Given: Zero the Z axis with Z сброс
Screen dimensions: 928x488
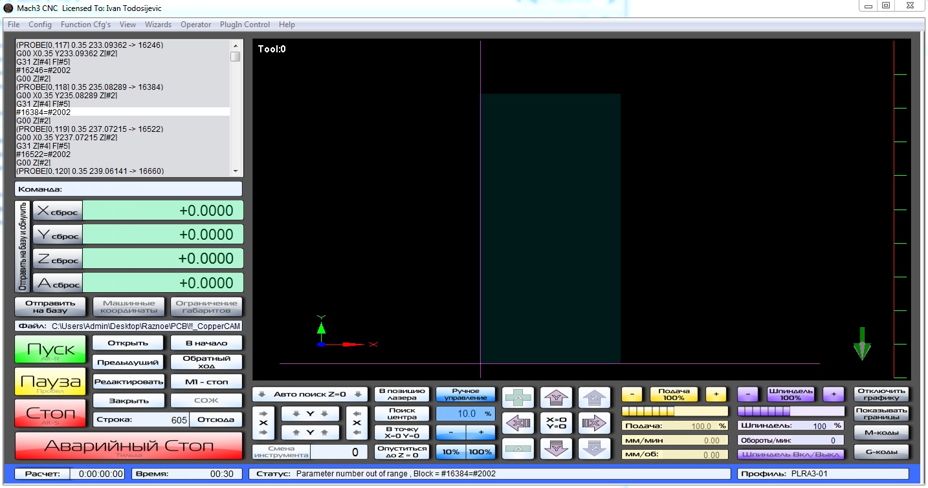Looking at the screenshot, I should pos(57,259).
